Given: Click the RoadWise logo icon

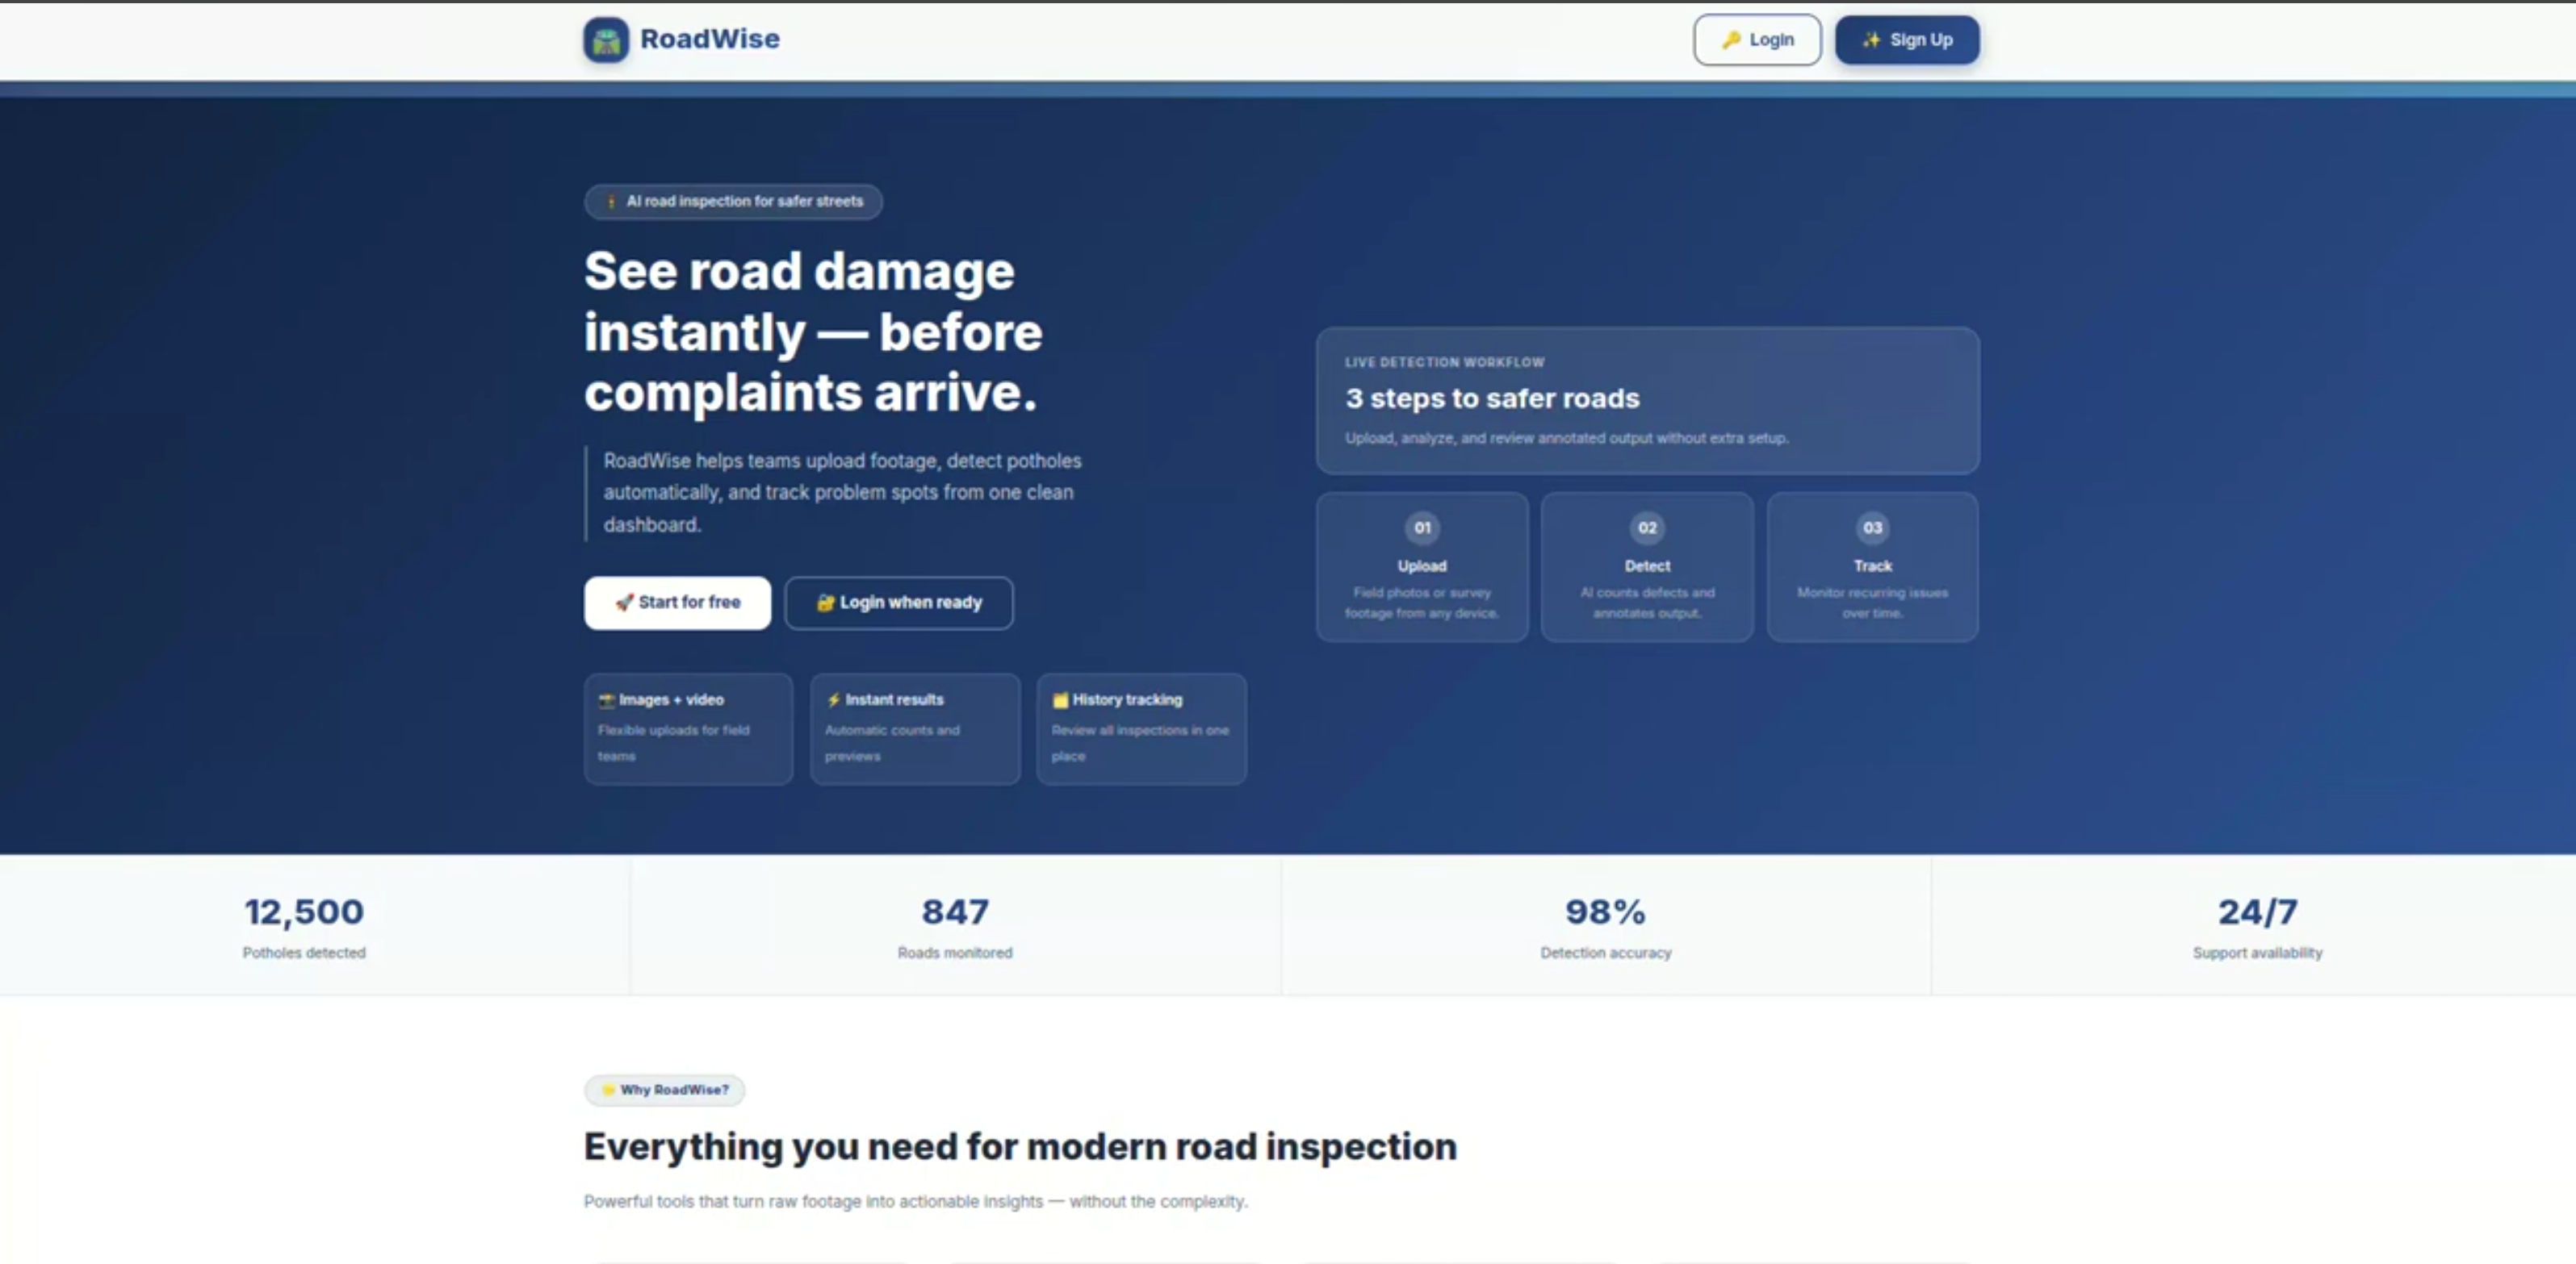Looking at the screenshot, I should pyautogui.click(x=606, y=40).
